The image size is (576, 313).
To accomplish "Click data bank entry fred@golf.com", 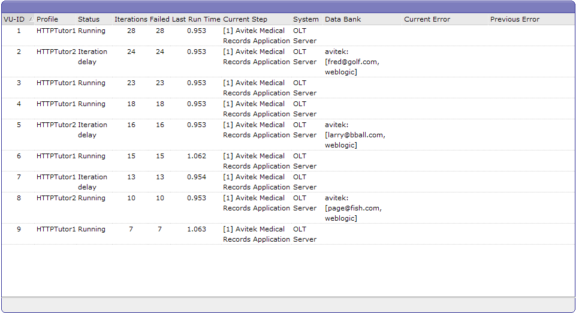I will (352, 62).
